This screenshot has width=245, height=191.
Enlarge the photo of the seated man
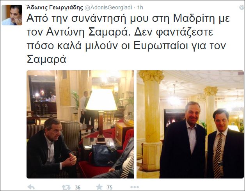tap(80, 124)
